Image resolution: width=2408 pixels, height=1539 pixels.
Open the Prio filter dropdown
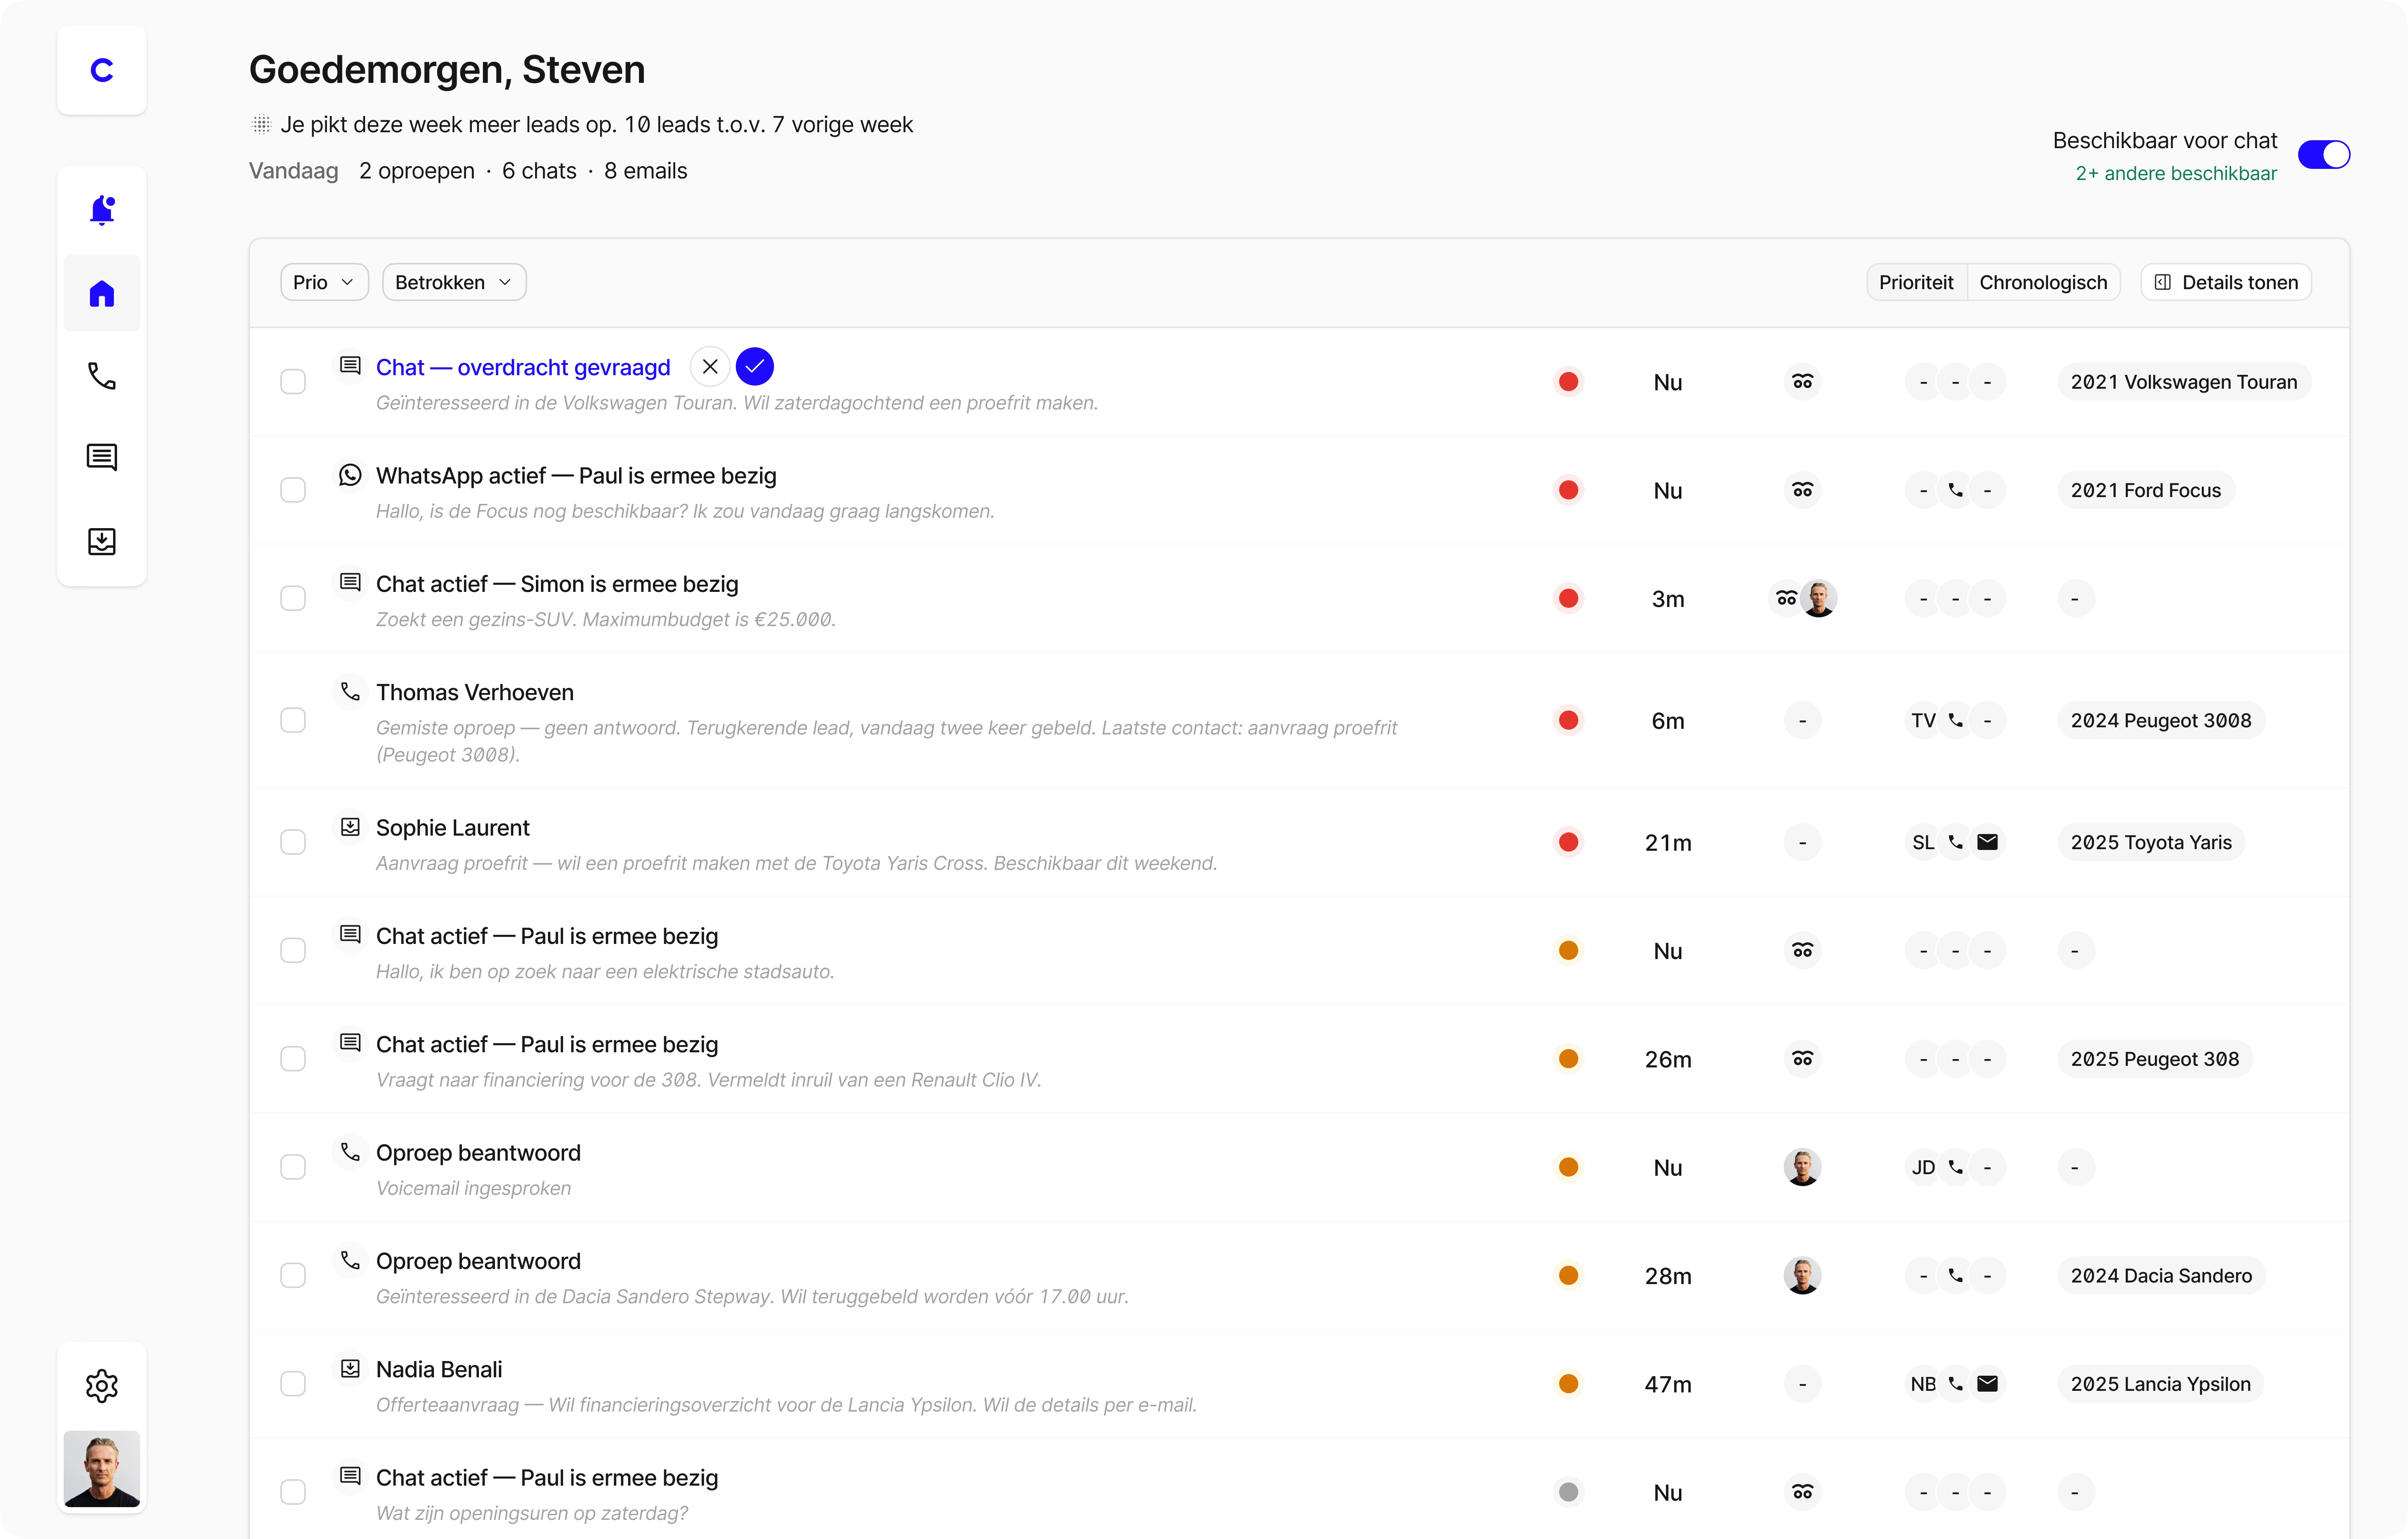pyautogui.click(x=324, y=282)
